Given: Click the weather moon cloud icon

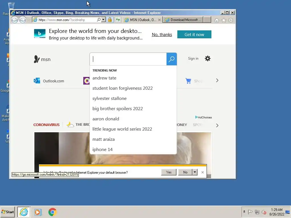Looking at the screenshot, I should point(70,125).
